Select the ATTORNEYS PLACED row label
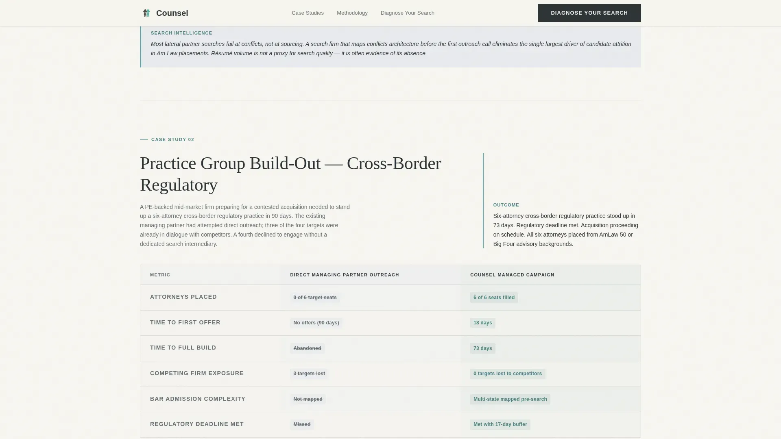The image size is (781, 439). pyautogui.click(x=183, y=297)
